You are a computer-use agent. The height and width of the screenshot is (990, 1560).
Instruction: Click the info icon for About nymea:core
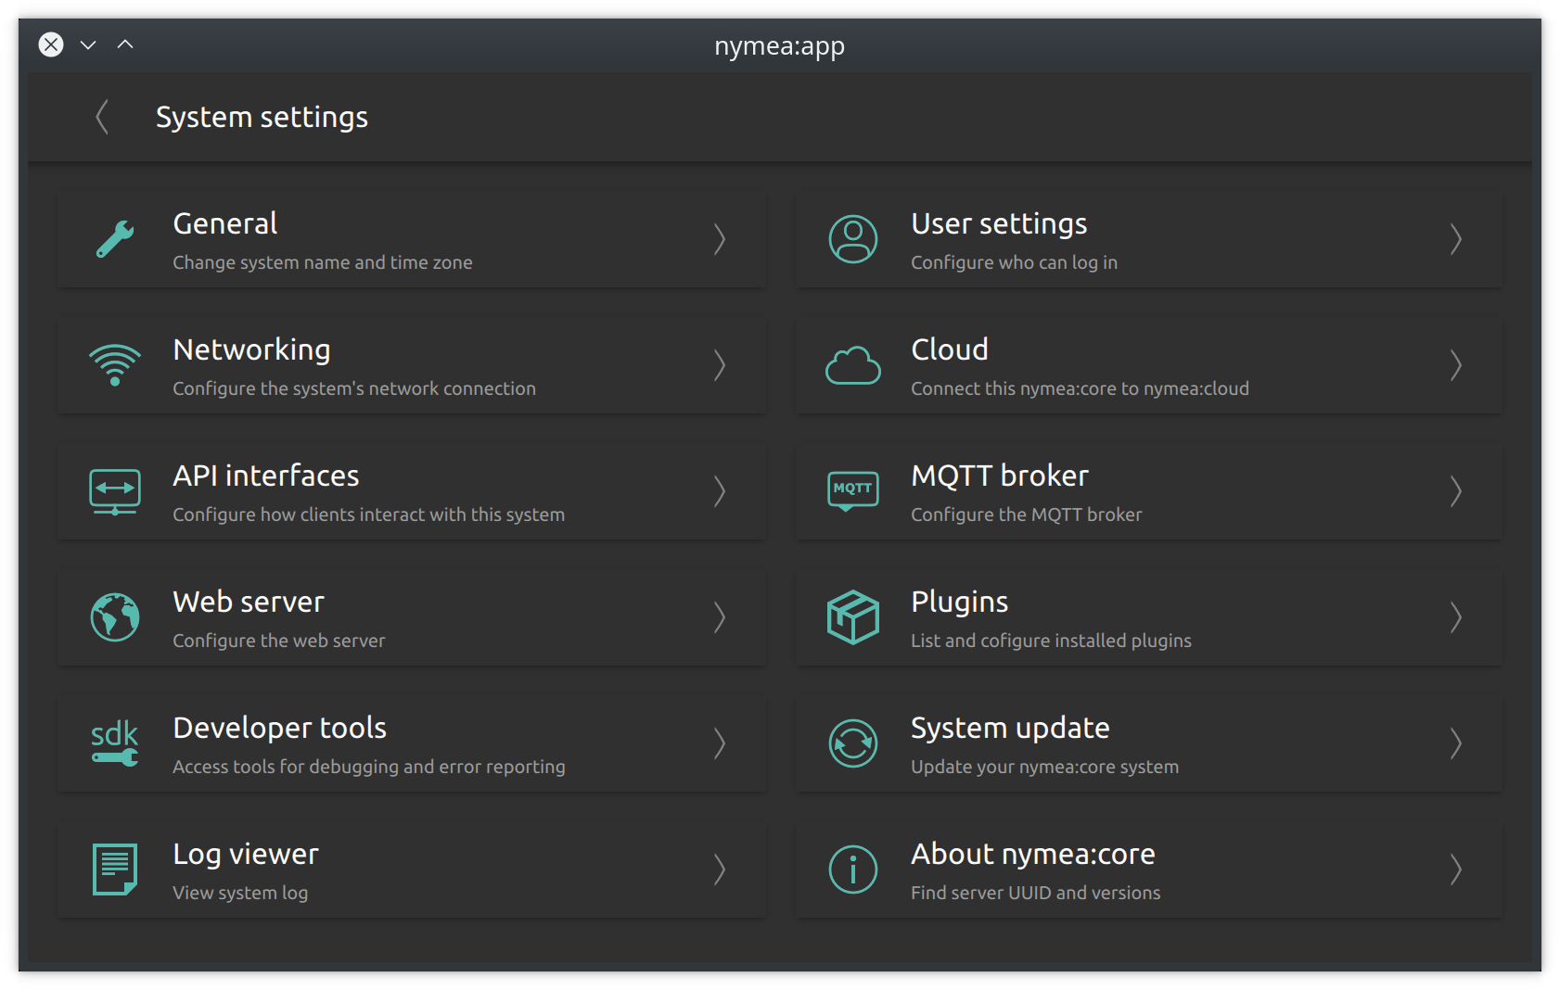coord(853,869)
